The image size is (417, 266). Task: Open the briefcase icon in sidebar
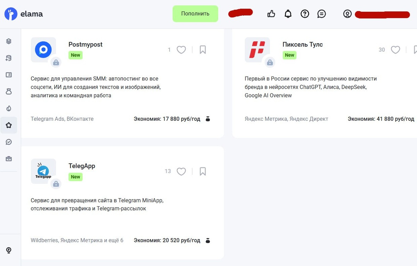point(9,159)
